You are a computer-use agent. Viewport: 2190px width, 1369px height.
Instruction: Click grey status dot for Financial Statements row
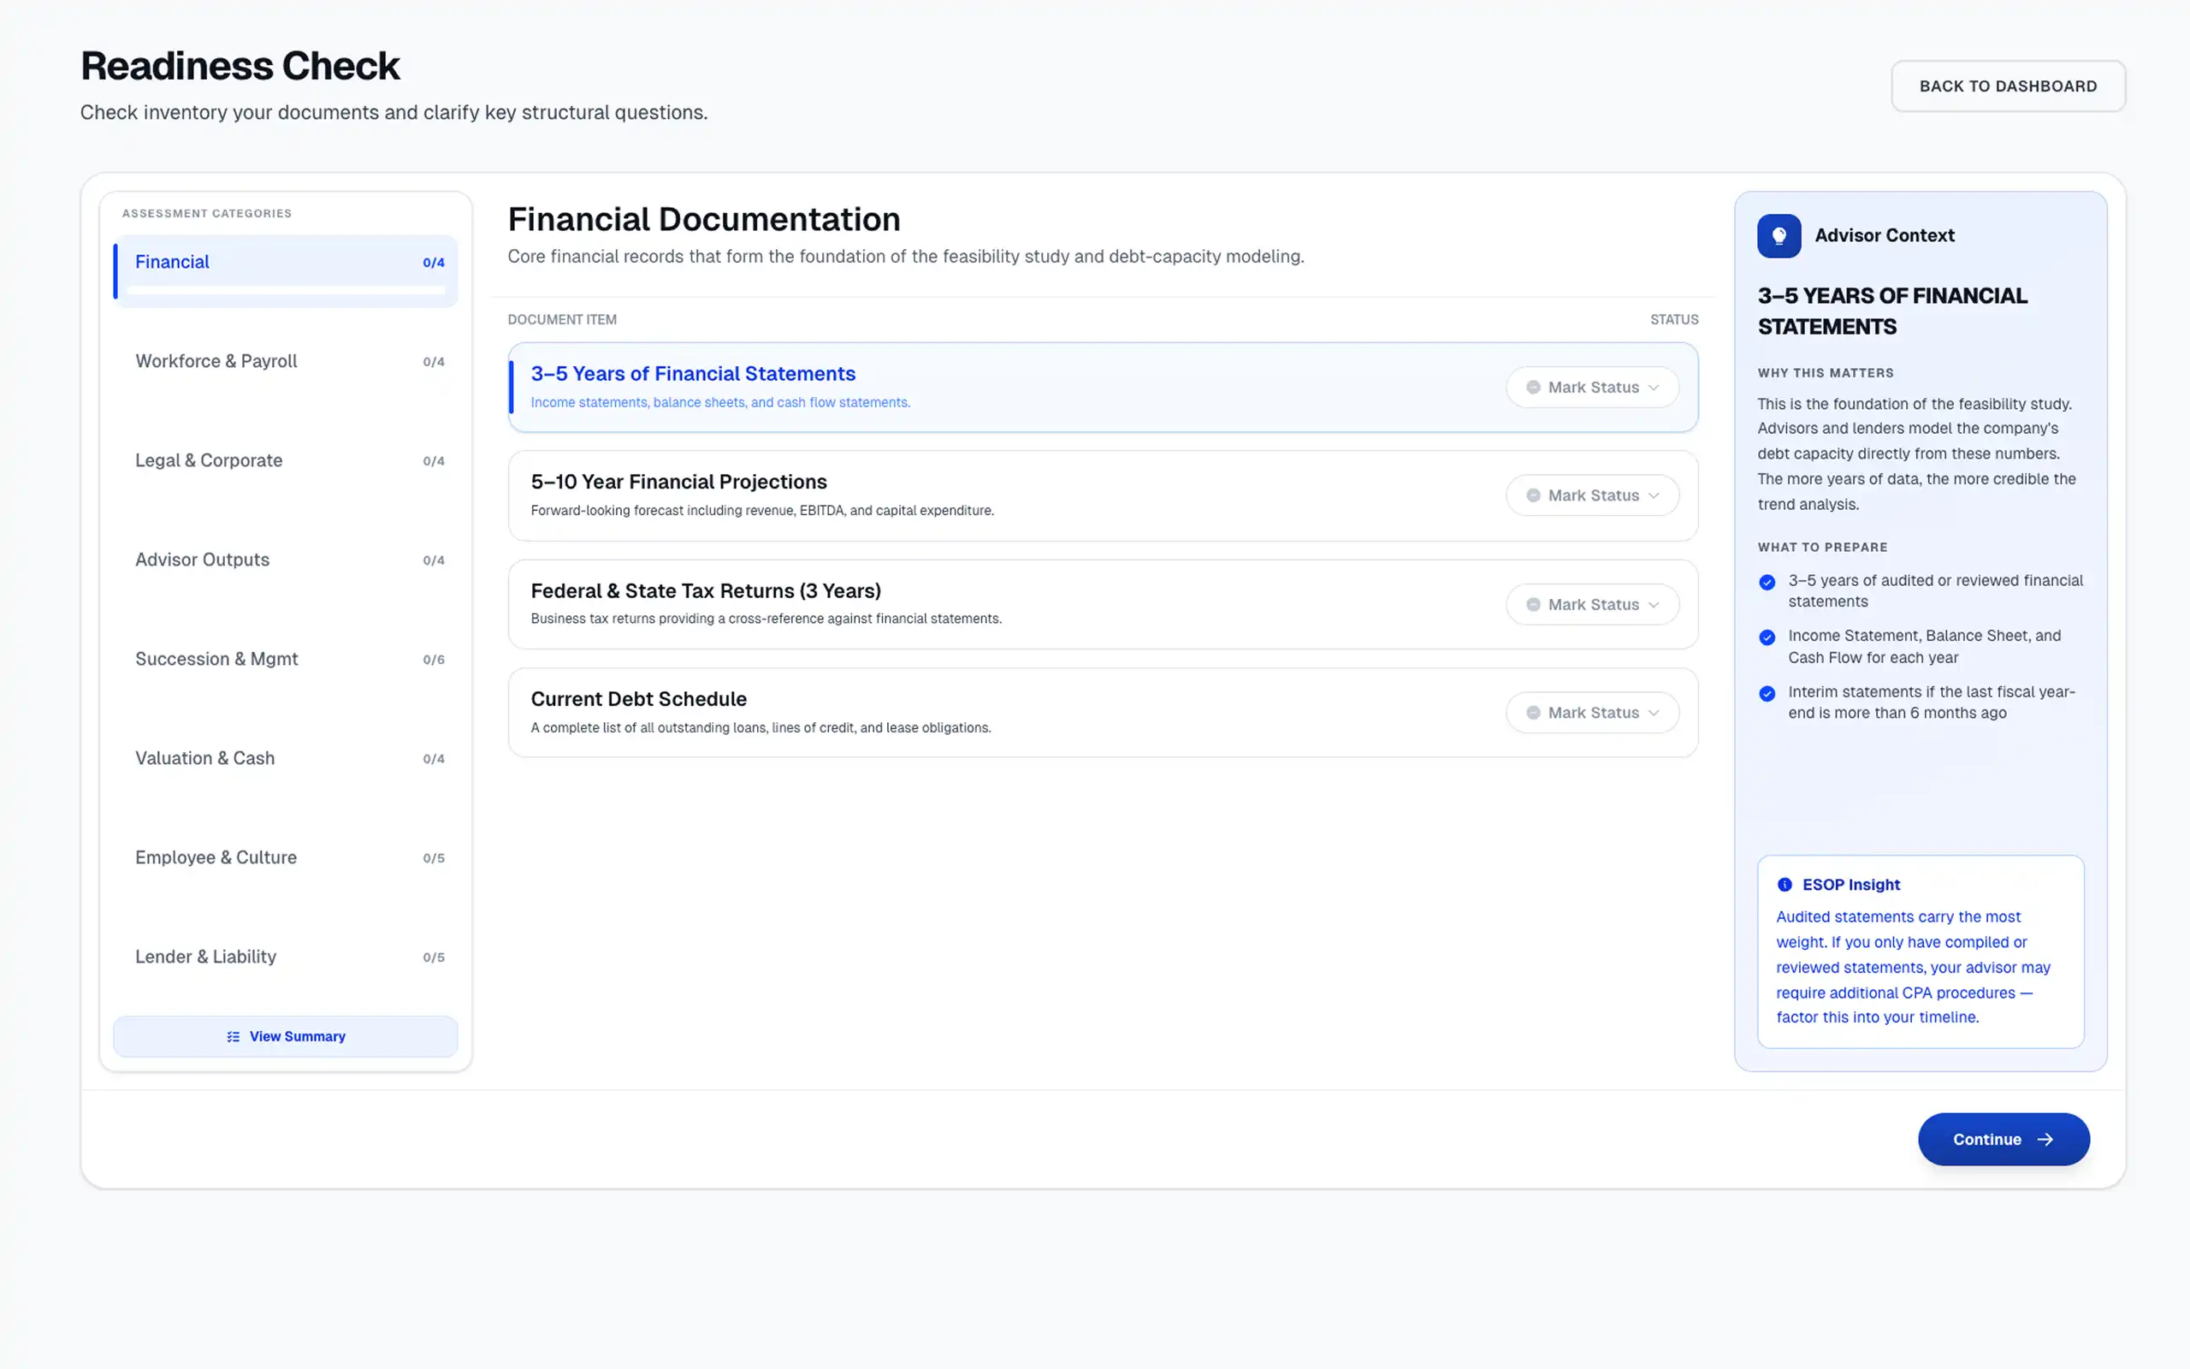pos(1533,388)
